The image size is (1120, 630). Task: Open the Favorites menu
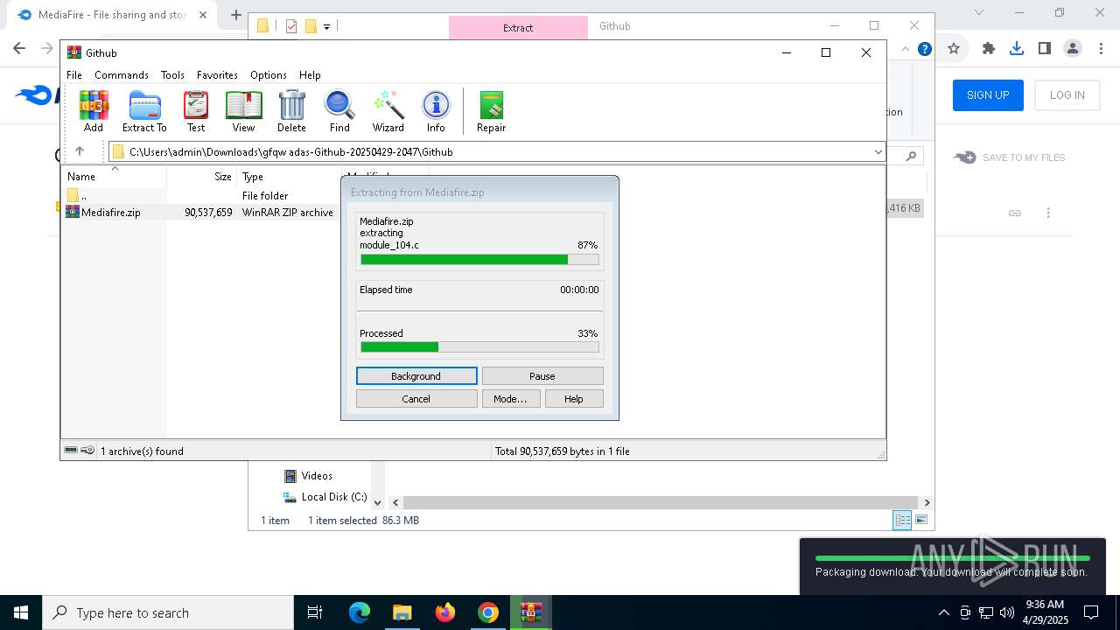[217, 75]
